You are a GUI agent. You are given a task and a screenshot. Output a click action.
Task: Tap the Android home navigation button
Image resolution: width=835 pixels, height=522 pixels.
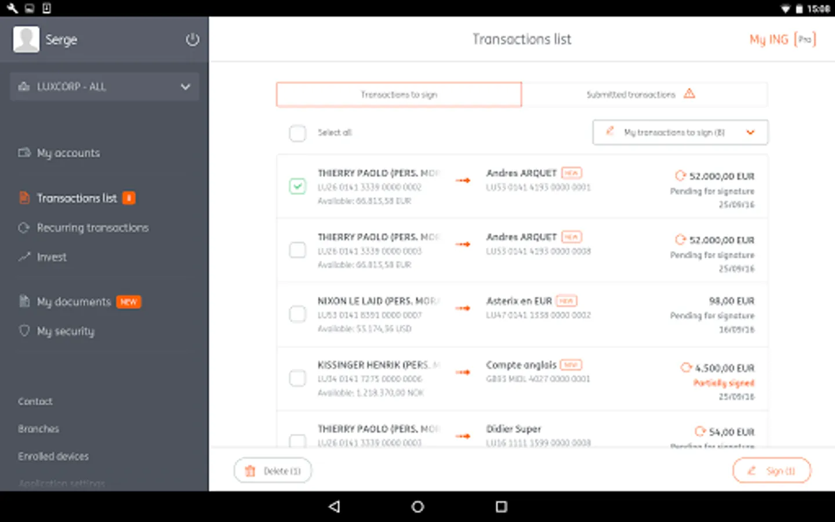click(x=418, y=506)
